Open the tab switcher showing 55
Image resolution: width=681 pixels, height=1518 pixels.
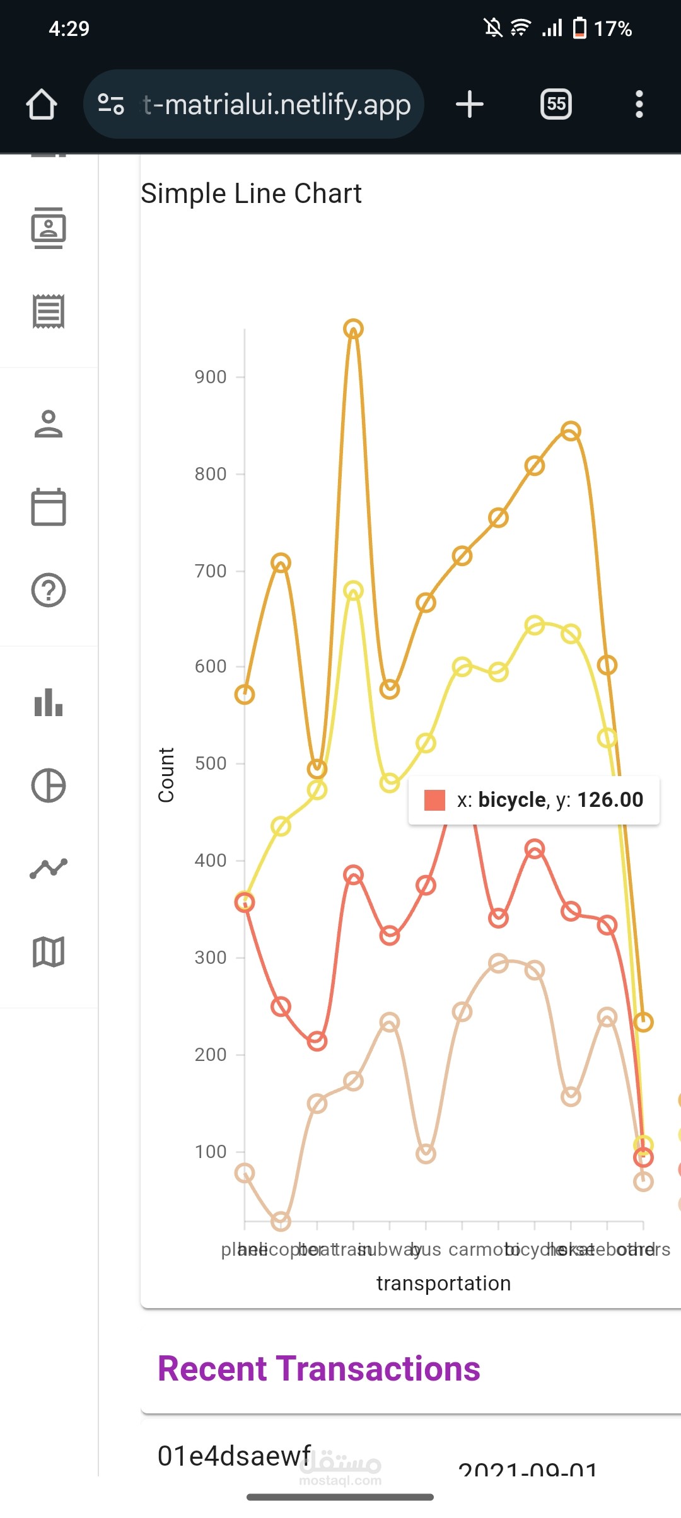point(556,104)
